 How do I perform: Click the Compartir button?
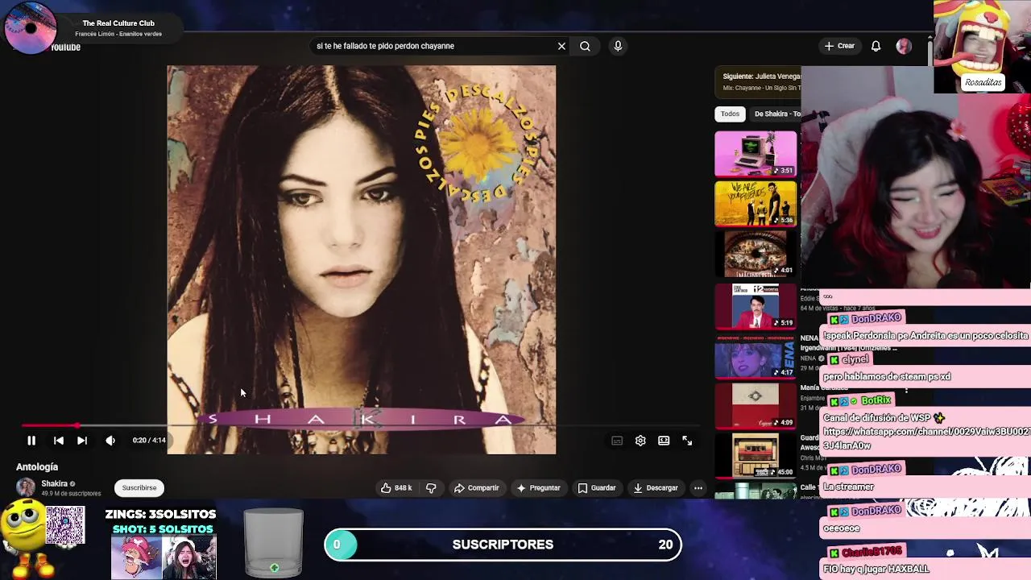[477, 487]
